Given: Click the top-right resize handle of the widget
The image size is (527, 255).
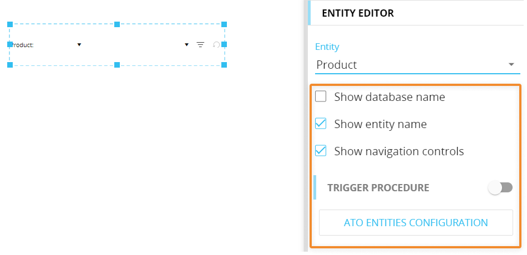Looking at the screenshot, I should tap(224, 24).
